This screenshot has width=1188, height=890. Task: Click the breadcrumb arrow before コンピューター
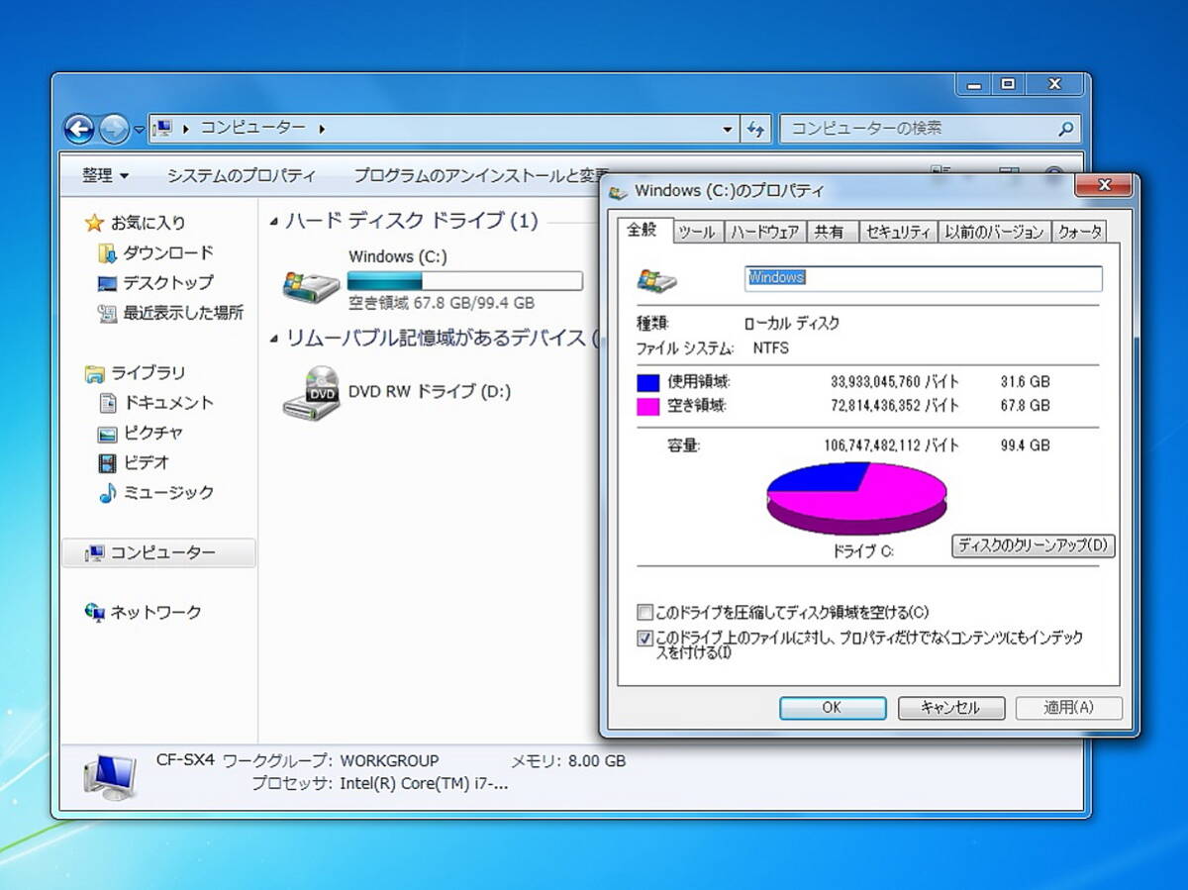[187, 129]
